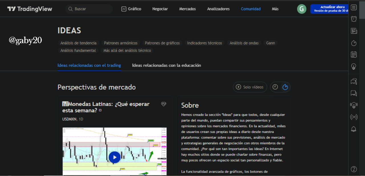Viewport: 365px width, 176px height.
Task: Open notifications bell icon
Action: click(354, 129)
